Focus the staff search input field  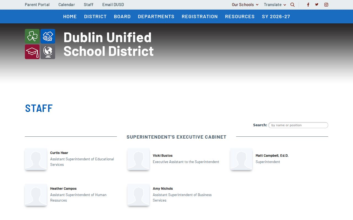click(x=298, y=125)
